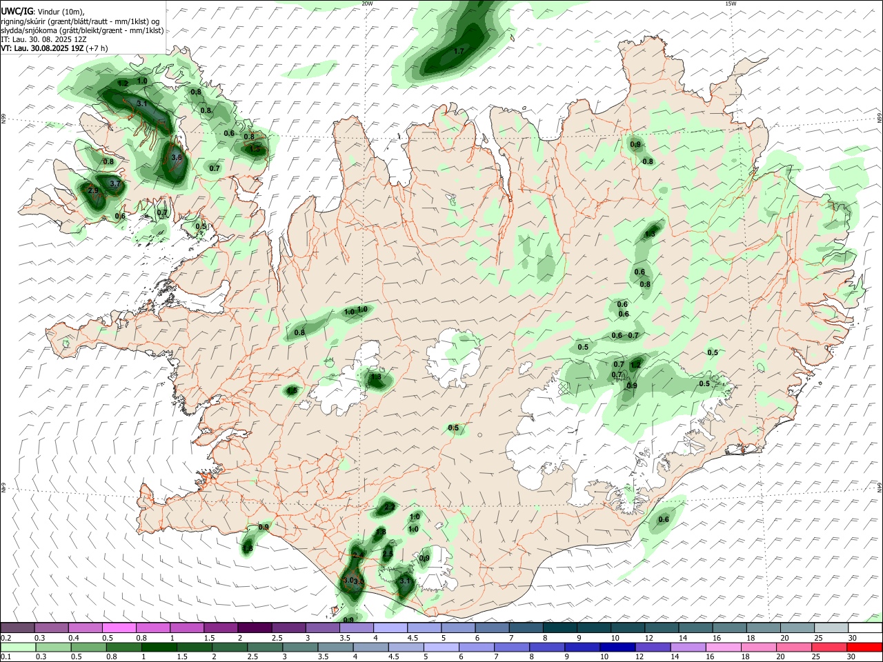Screen dimensions: 883x662
Task: Choose the red-pink 25 swatch in lower scale
Action: point(829,647)
